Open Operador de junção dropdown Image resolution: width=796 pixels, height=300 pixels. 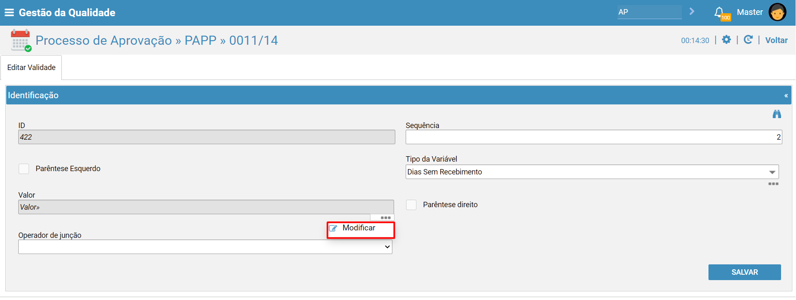click(x=205, y=247)
